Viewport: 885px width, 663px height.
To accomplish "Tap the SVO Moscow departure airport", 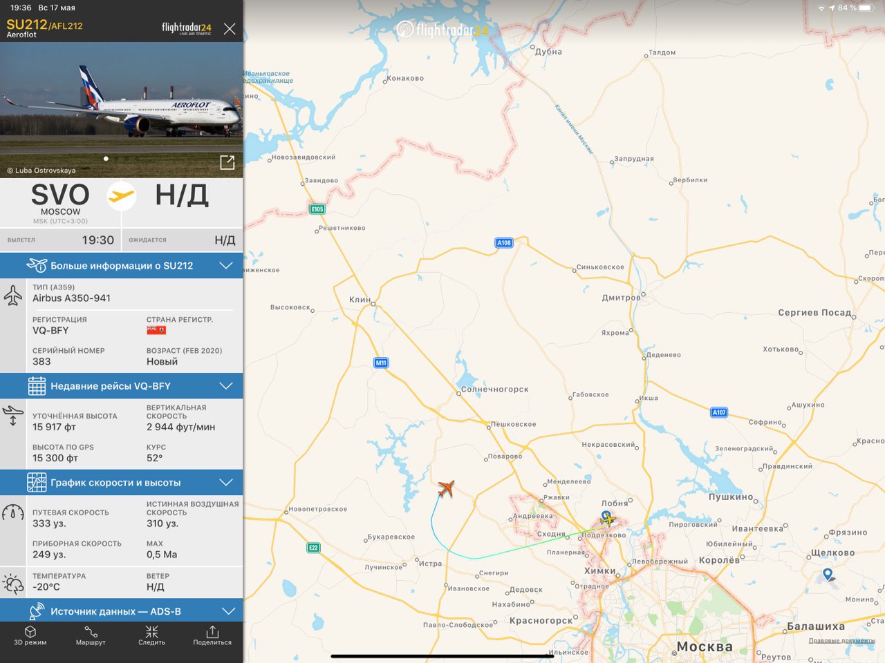I will coord(60,202).
